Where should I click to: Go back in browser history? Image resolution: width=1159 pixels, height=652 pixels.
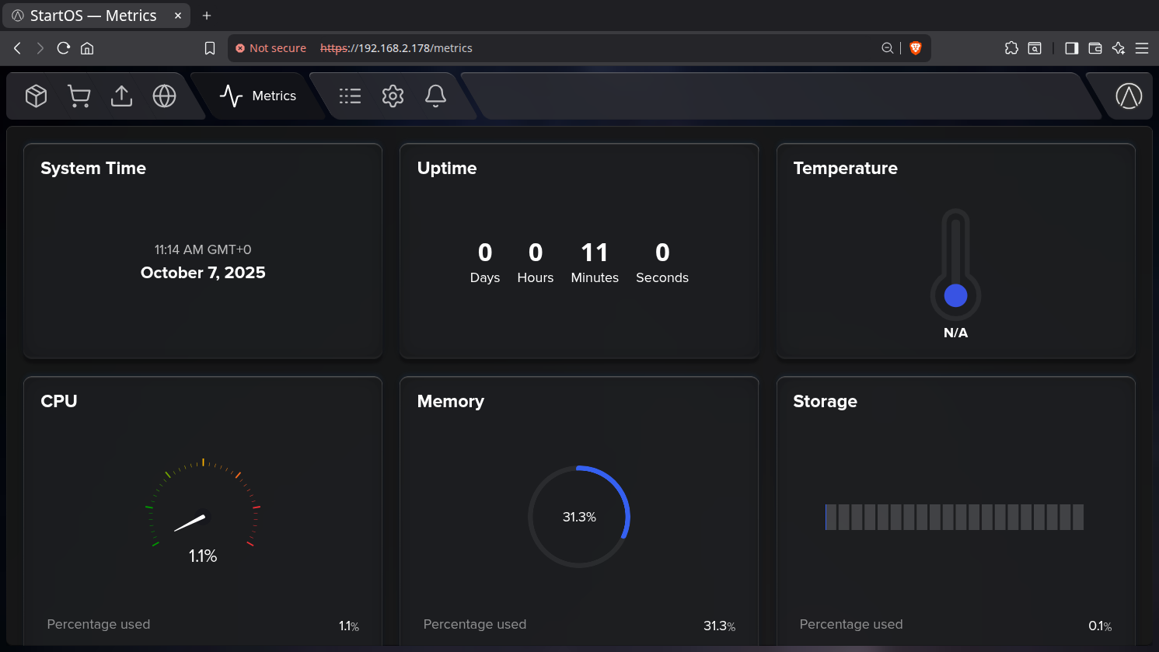[17, 48]
